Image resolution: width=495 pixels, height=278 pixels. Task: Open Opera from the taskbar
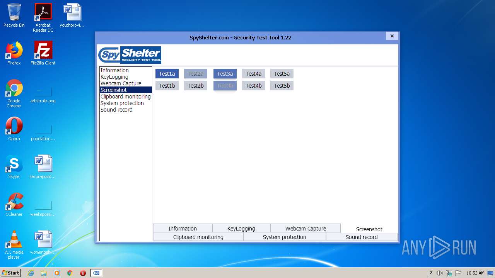click(x=83, y=273)
